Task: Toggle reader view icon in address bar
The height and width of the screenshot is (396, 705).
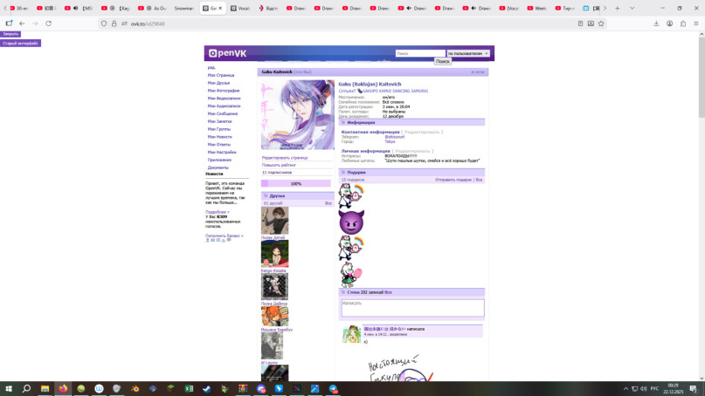Action: 580,24
